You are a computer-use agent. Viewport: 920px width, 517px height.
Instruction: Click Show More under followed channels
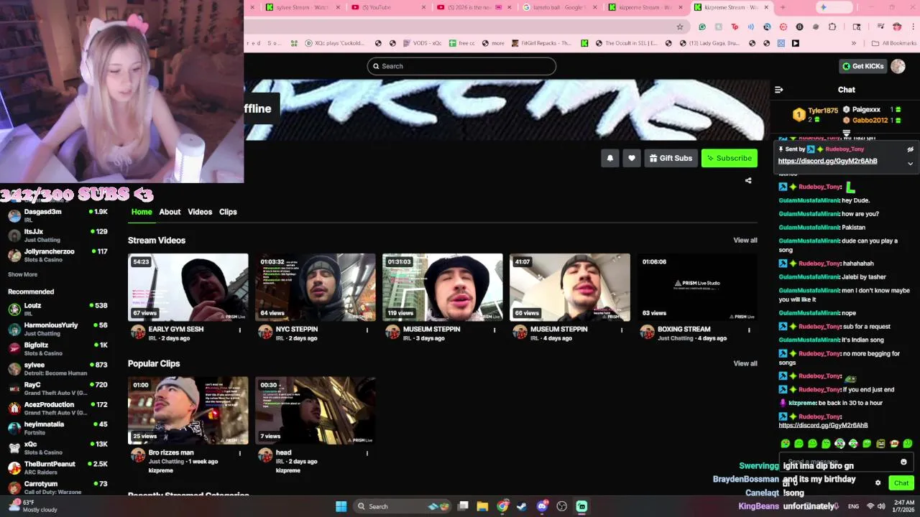pos(22,274)
